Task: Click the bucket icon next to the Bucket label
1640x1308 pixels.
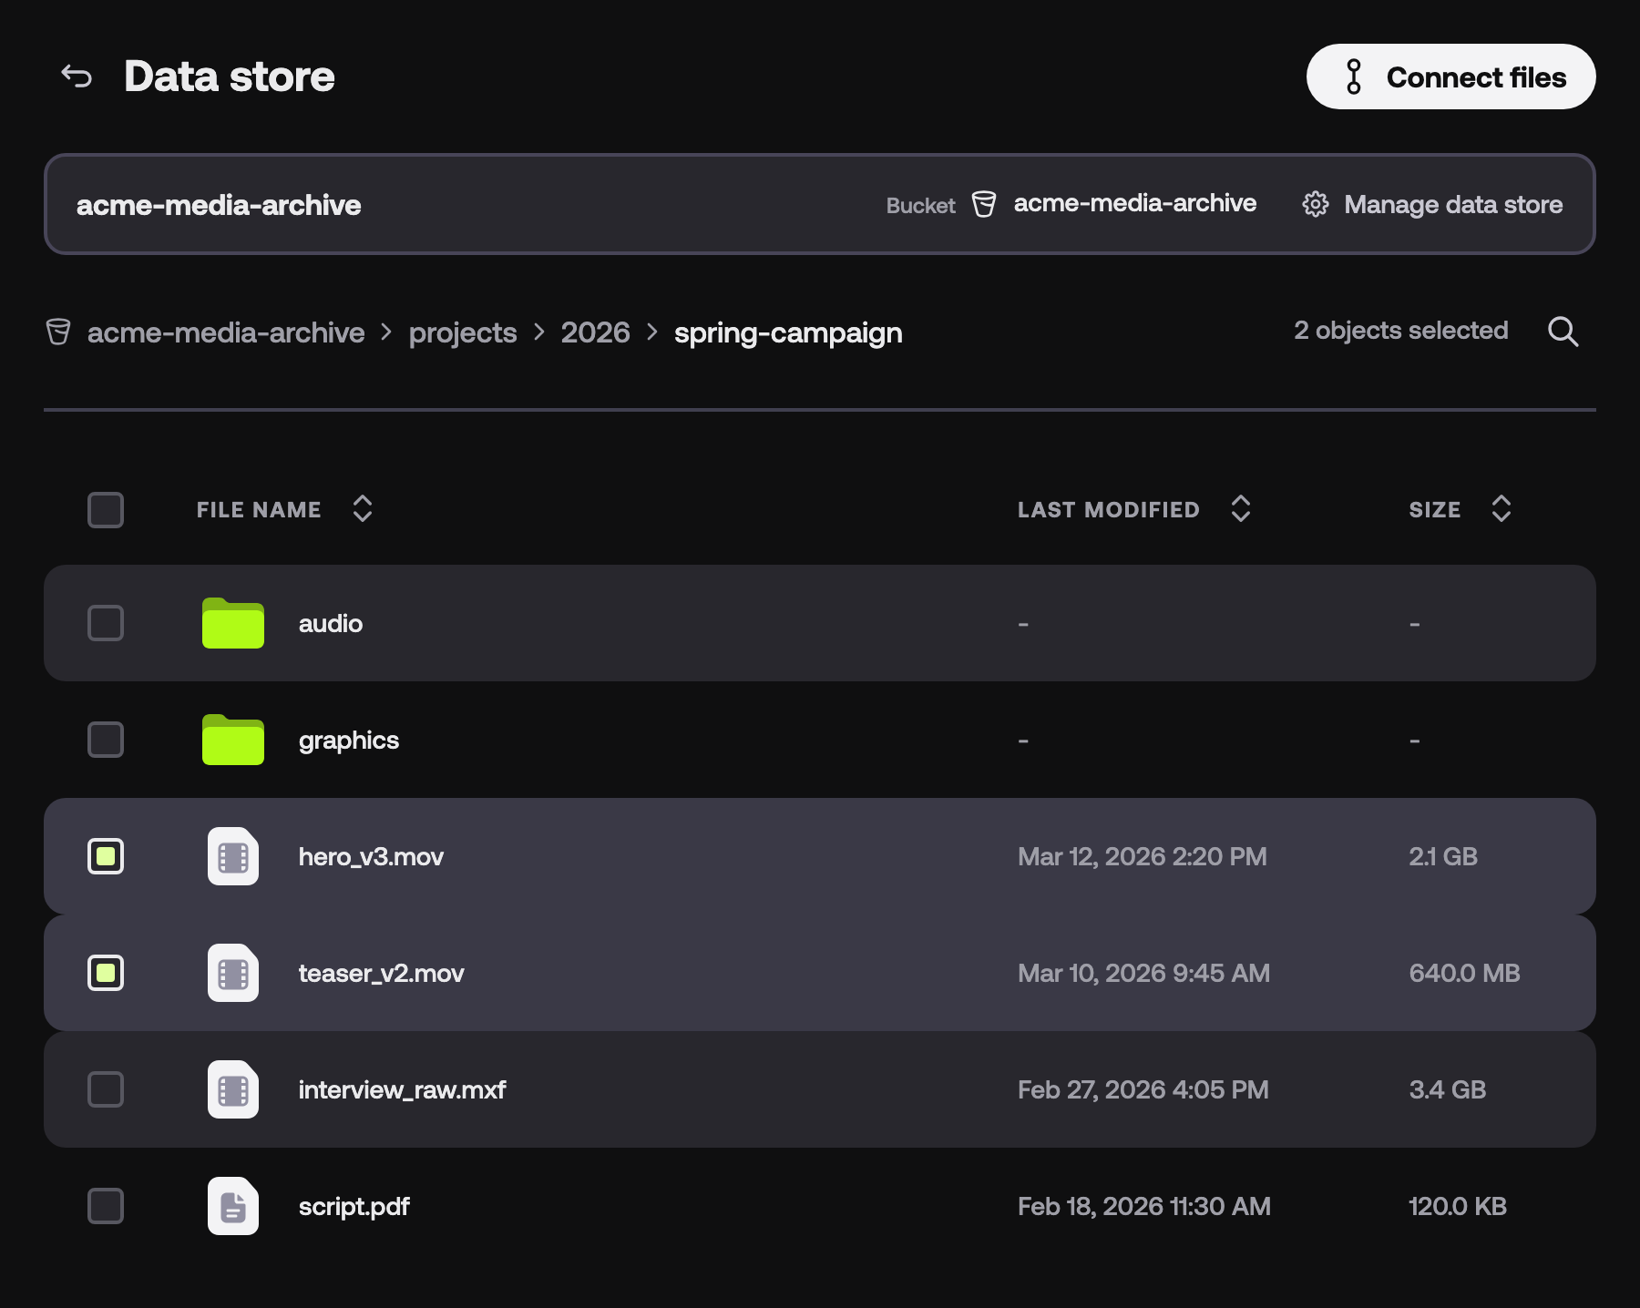Action: [x=984, y=204]
